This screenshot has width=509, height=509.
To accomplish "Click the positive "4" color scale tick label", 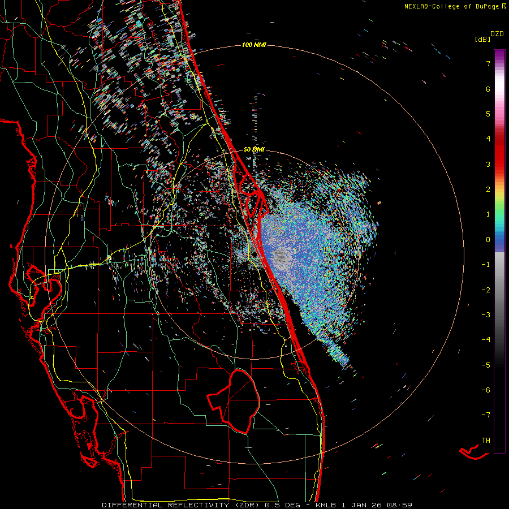I will 488,139.
